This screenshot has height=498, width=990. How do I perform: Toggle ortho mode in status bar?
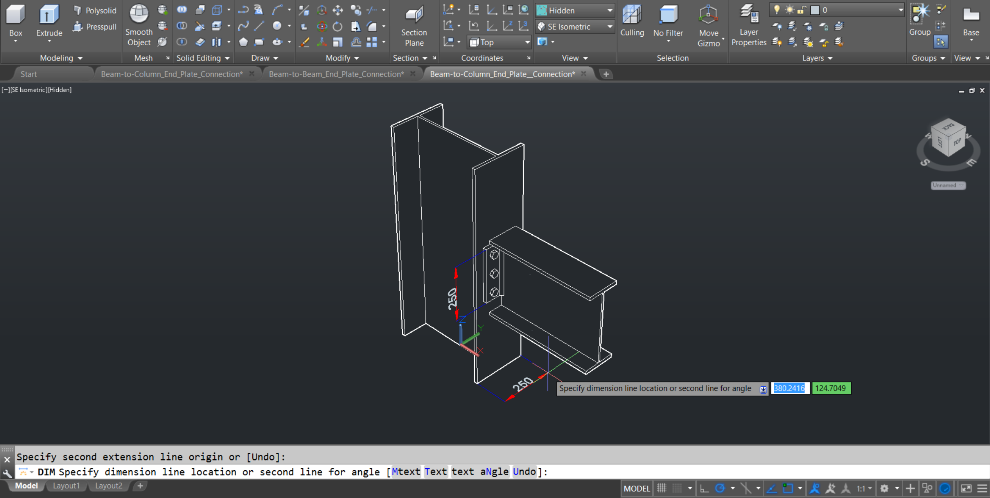point(704,488)
